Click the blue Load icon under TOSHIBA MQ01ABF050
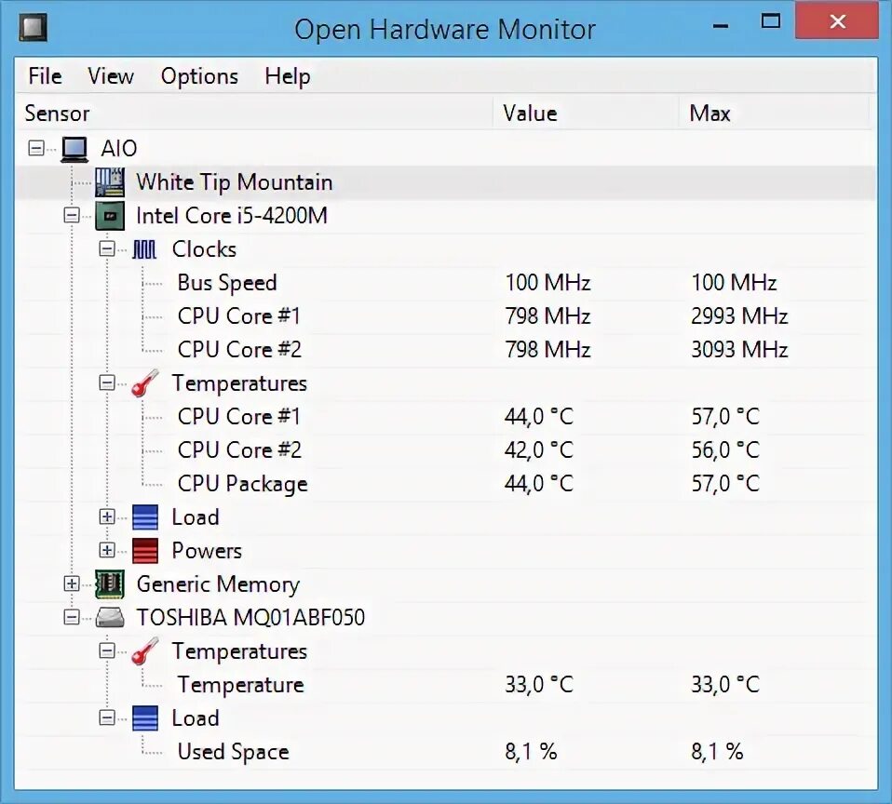Viewport: 892px width, 804px height. [145, 718]
